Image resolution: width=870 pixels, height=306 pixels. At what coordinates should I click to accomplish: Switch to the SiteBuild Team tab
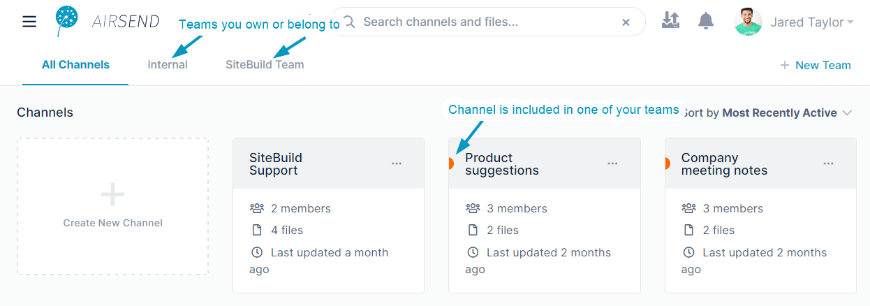(265, 65)
